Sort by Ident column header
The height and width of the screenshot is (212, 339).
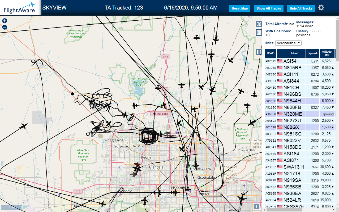point(294,53)
